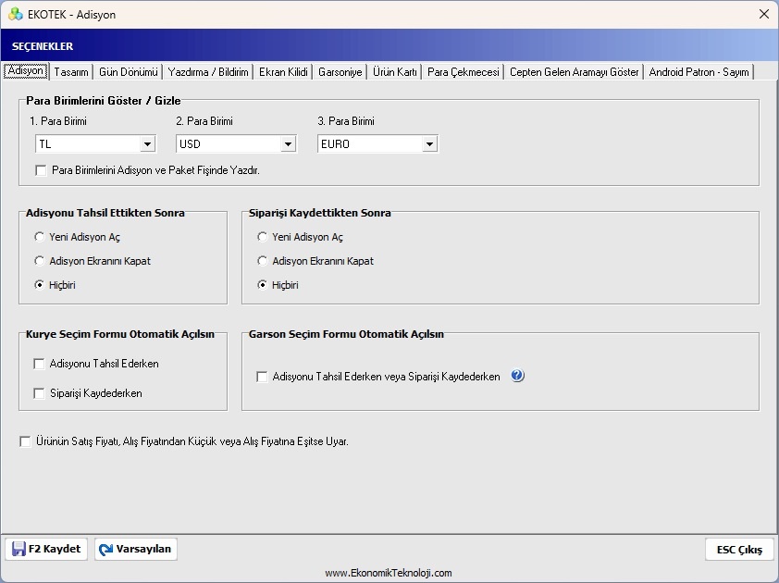779x583 pixels.
Task: Visit the www.EkonomikTeknoloji.com link
Action: pos(389,573)
